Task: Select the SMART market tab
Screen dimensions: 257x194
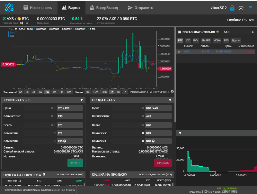Action: pyautogui.click(x=206, y=40)
